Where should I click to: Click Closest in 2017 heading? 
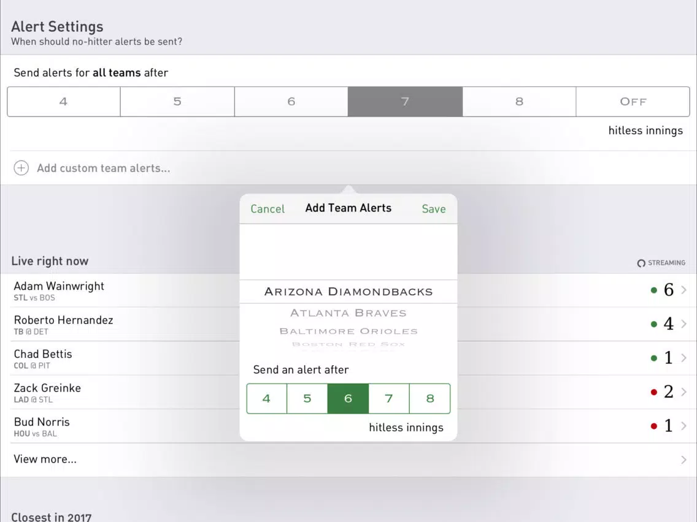52,516
